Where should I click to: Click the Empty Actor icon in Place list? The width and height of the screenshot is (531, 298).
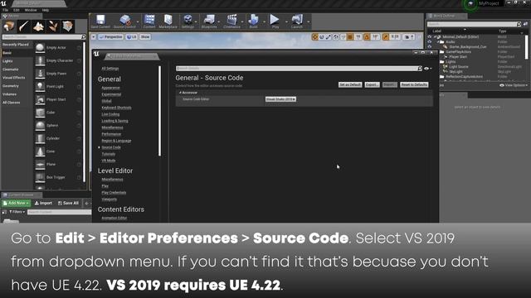coord(40,48)
